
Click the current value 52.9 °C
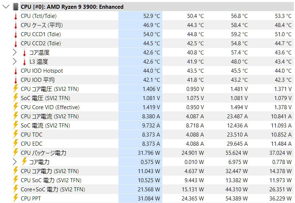coord(151,16)
